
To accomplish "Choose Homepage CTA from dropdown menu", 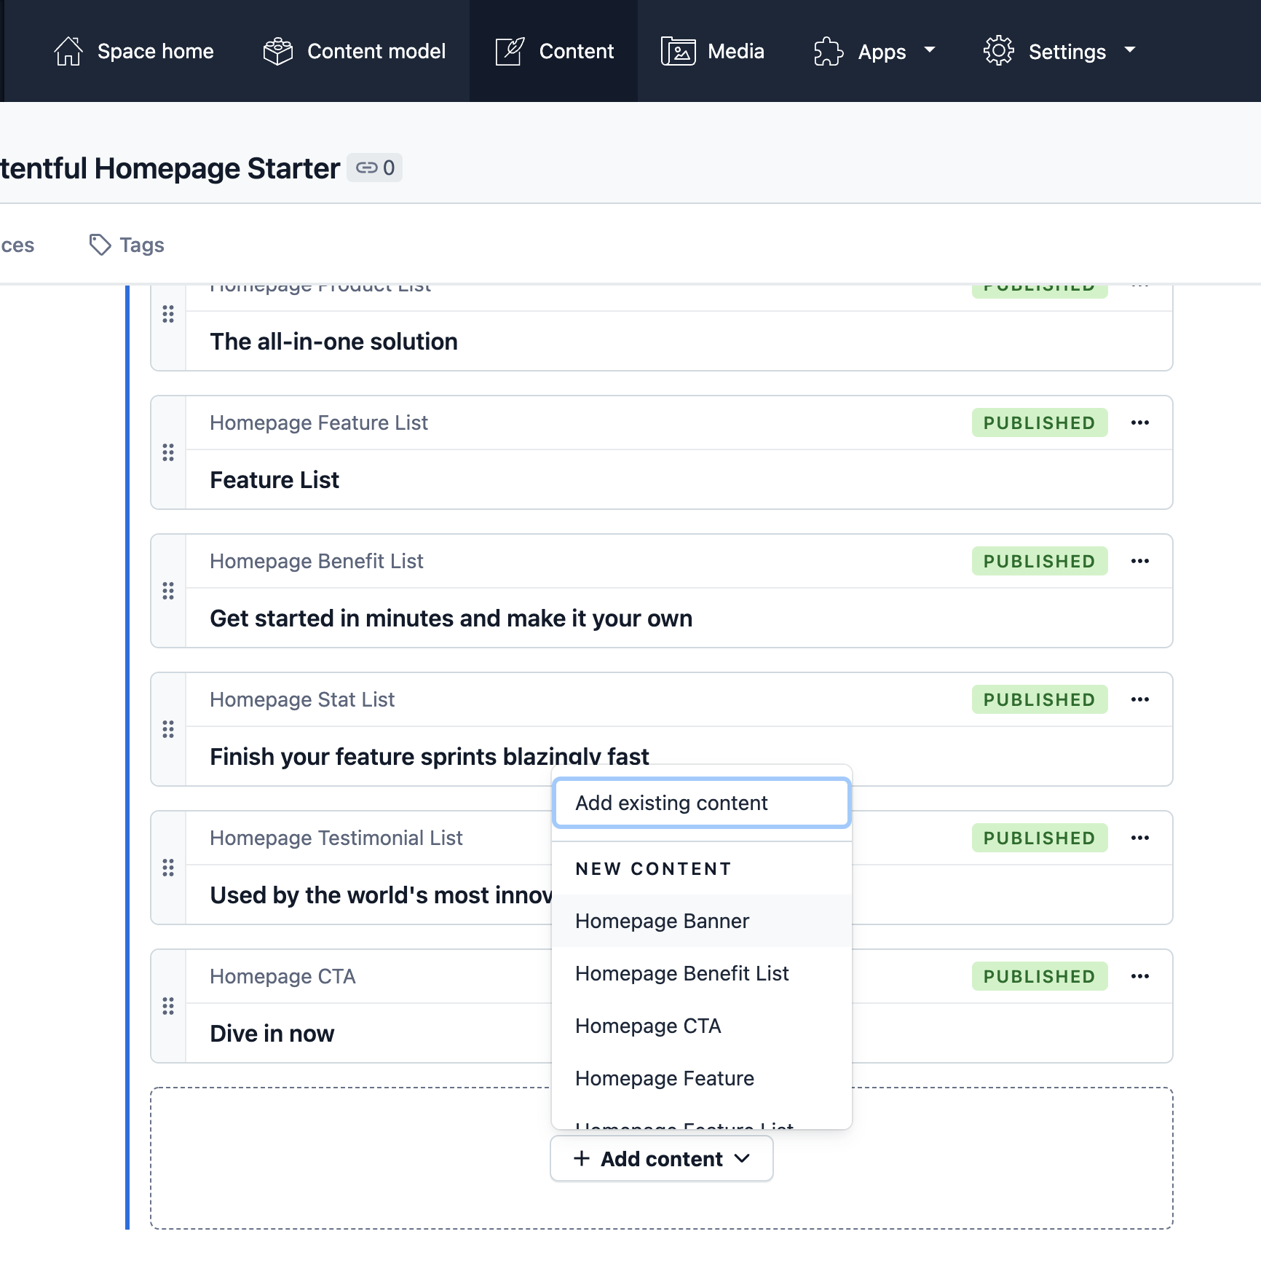I will click(x=702, y=1026).
